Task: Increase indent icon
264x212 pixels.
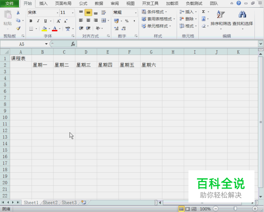Action: 89,28
